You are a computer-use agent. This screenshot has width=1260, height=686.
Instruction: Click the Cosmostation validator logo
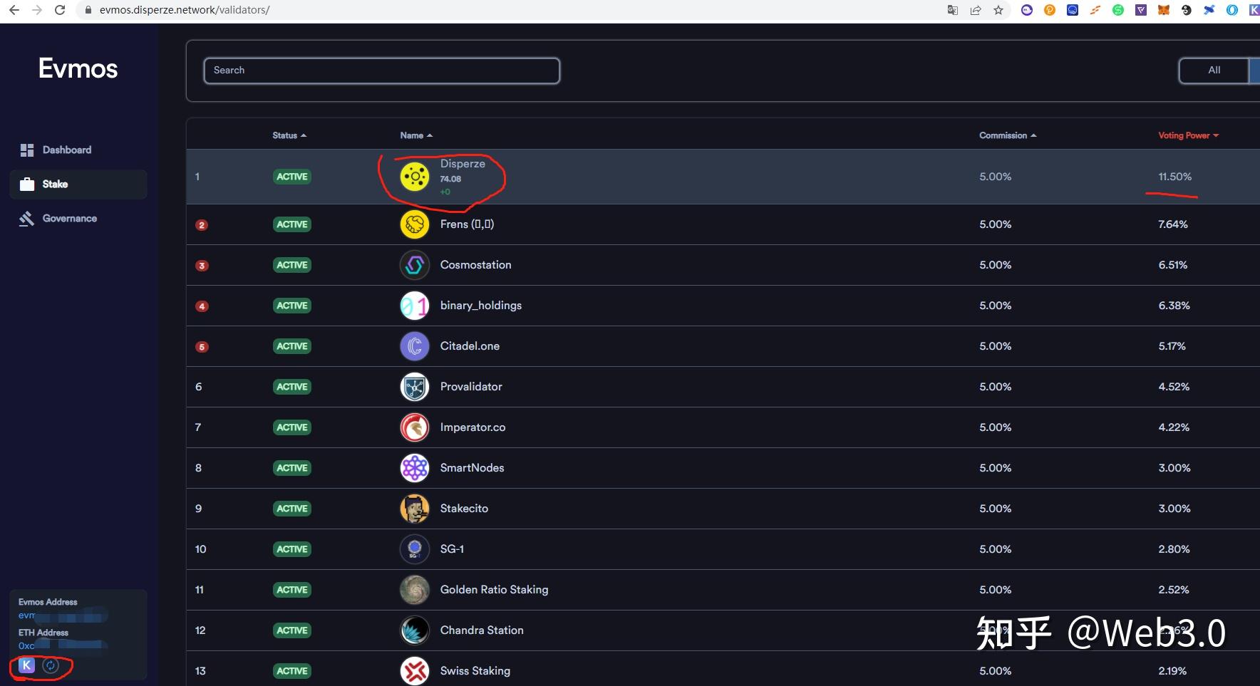(415, 265)
